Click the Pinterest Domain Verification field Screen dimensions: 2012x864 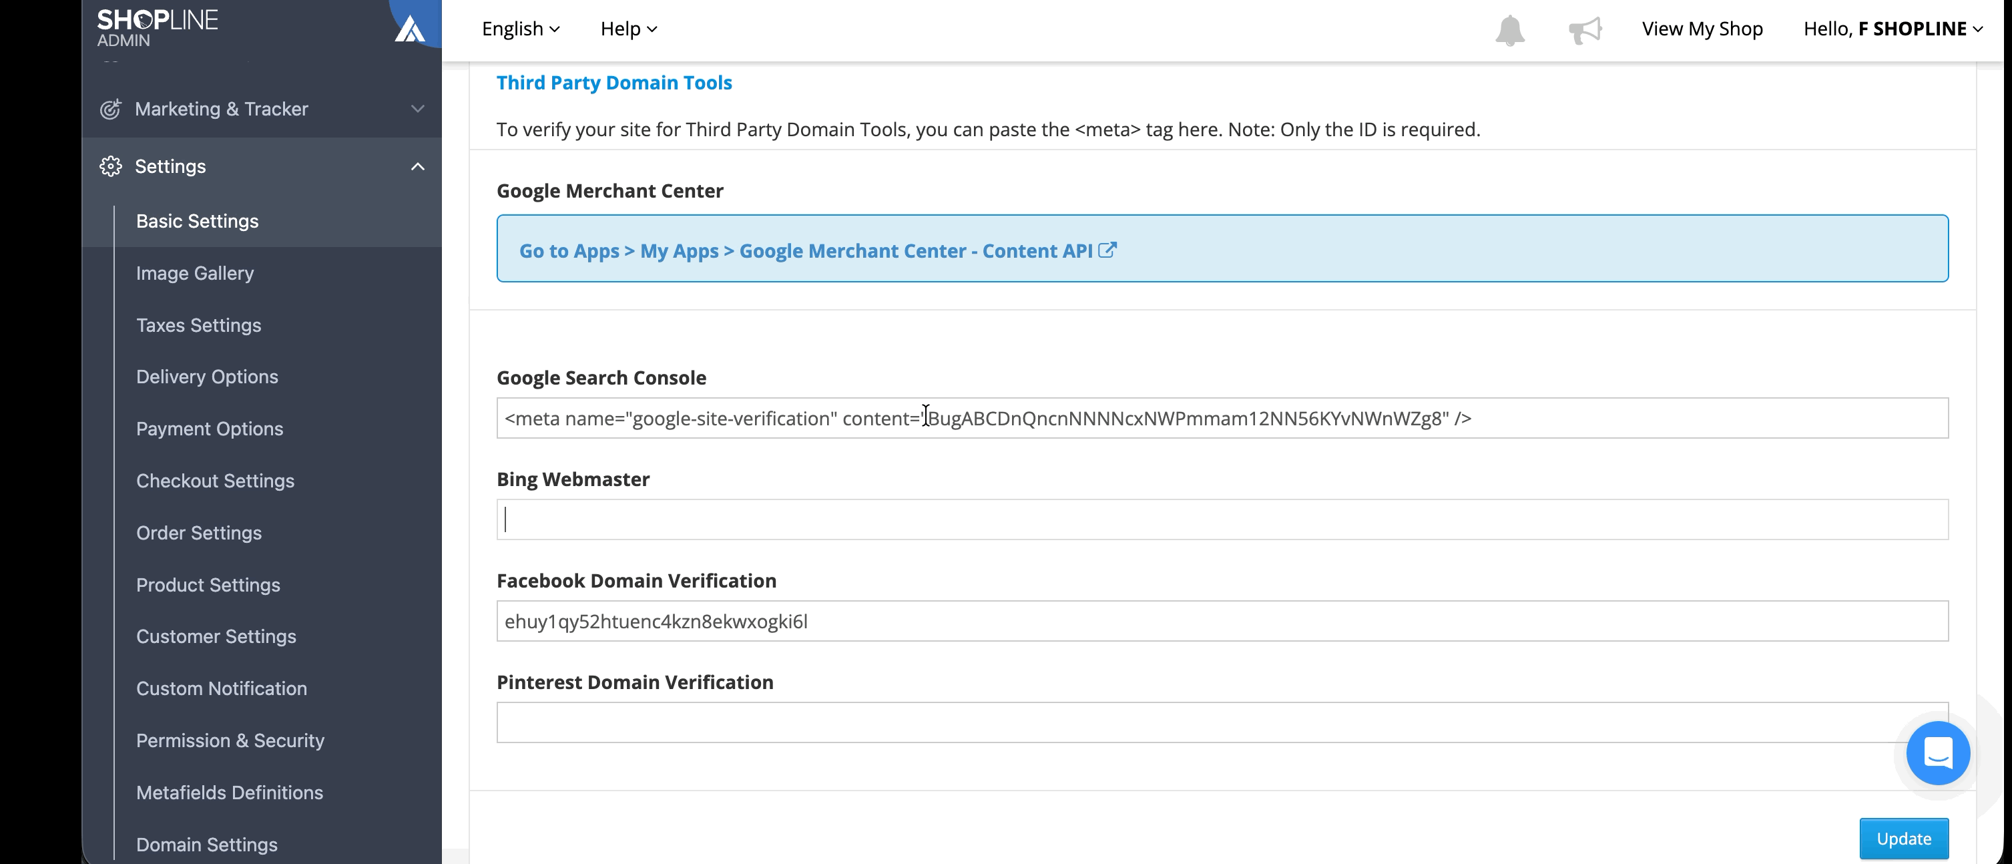[1222, 722]
